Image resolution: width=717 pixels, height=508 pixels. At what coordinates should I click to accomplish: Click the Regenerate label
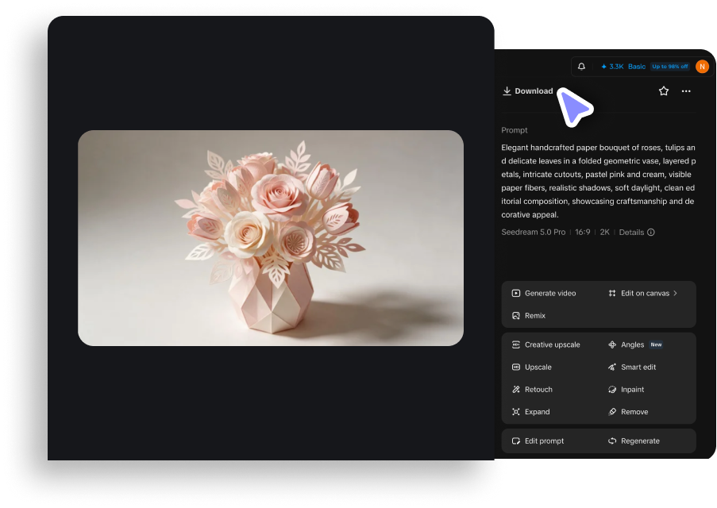coord(640,441)
